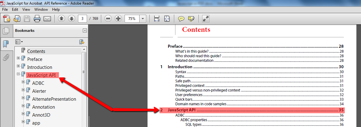
Task: Select the Contents bookmark
Action: click(x=36, y=51)
